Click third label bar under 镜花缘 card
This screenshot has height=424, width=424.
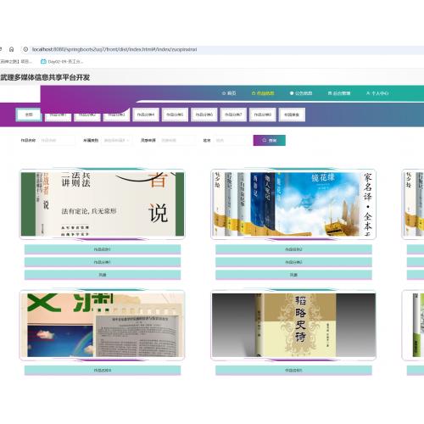pos(293,275)
